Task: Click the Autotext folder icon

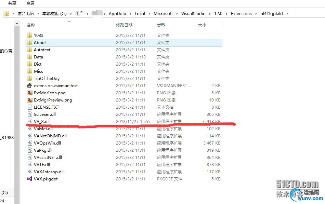Action: (x=30, y=50)
